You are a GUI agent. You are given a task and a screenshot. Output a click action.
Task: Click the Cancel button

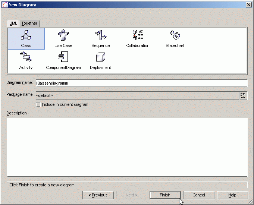[x=199, y=195]
